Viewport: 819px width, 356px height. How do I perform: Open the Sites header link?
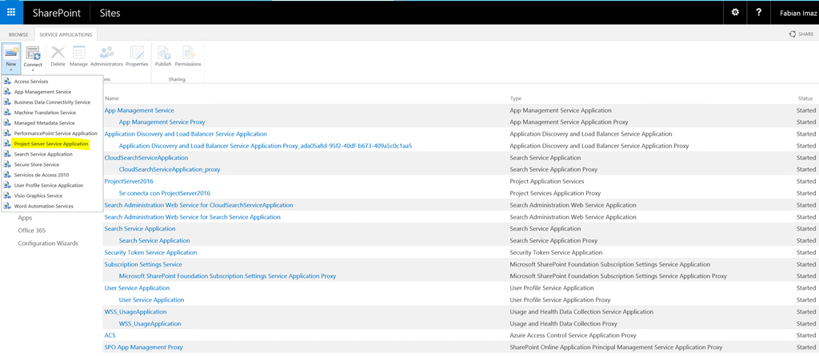click(110, 13)
